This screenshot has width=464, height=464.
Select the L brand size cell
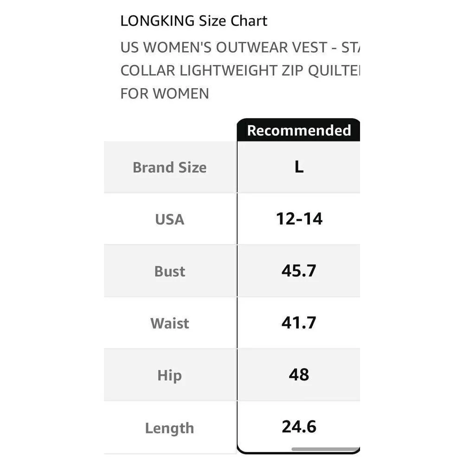pyautogui.click(x=299, y=168)
